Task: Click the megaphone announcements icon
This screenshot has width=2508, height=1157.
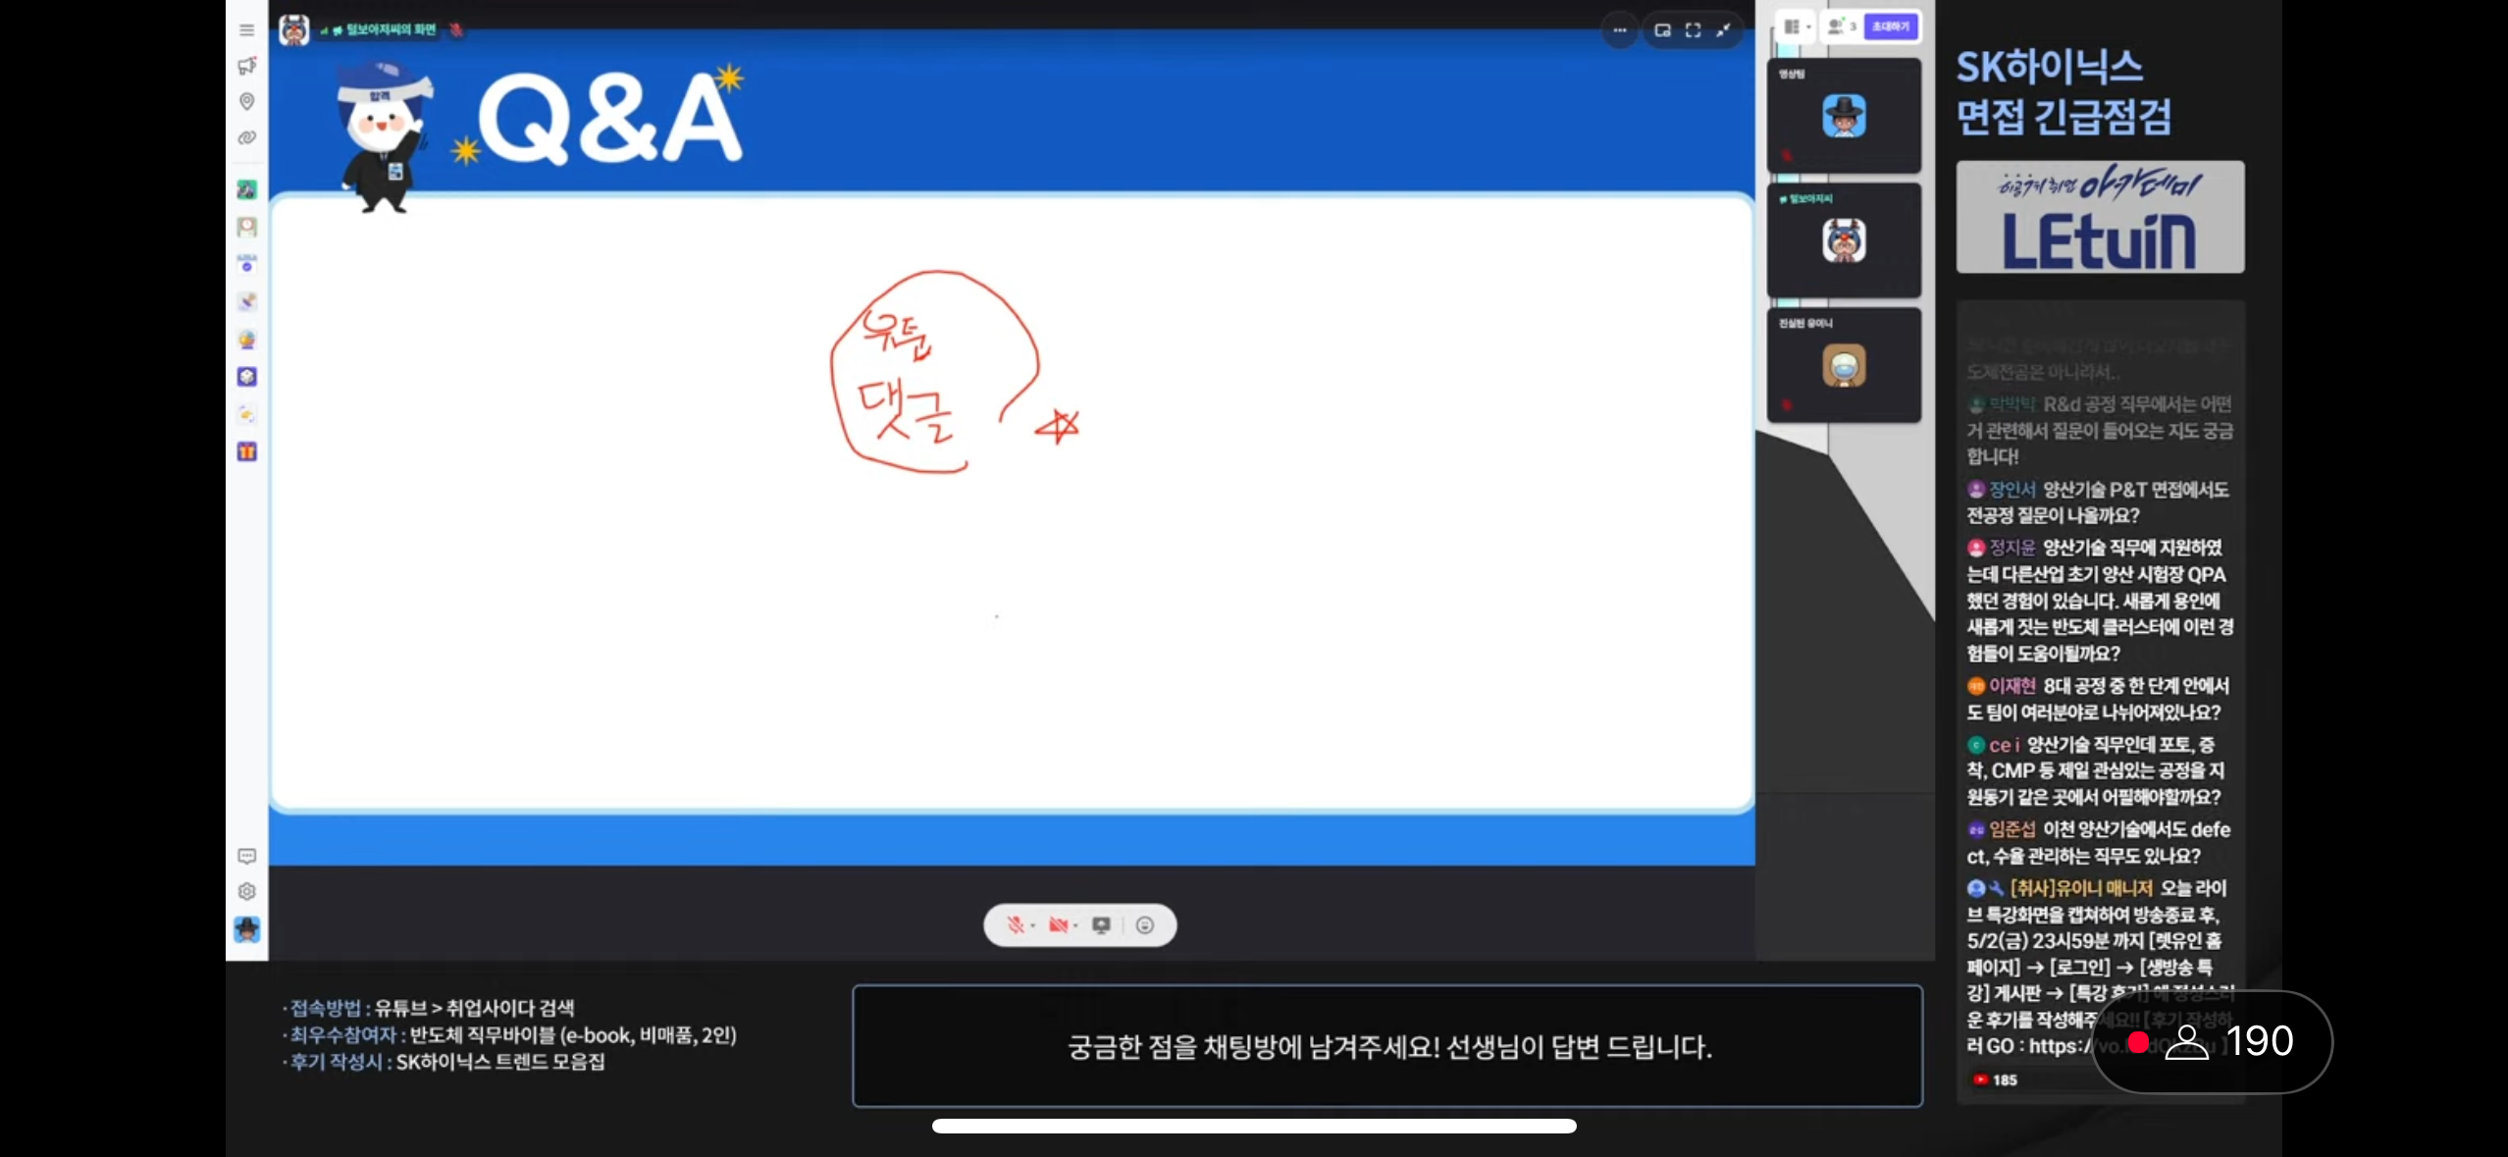Action: pyautogui.click(x=246, y=66)
